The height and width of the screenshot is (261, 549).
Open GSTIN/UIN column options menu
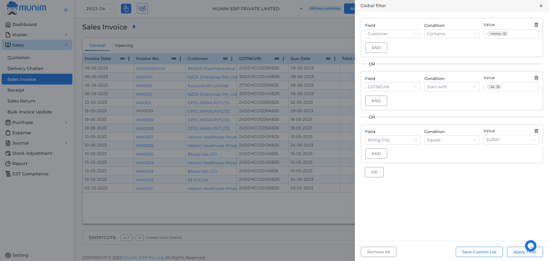(283, 59)
